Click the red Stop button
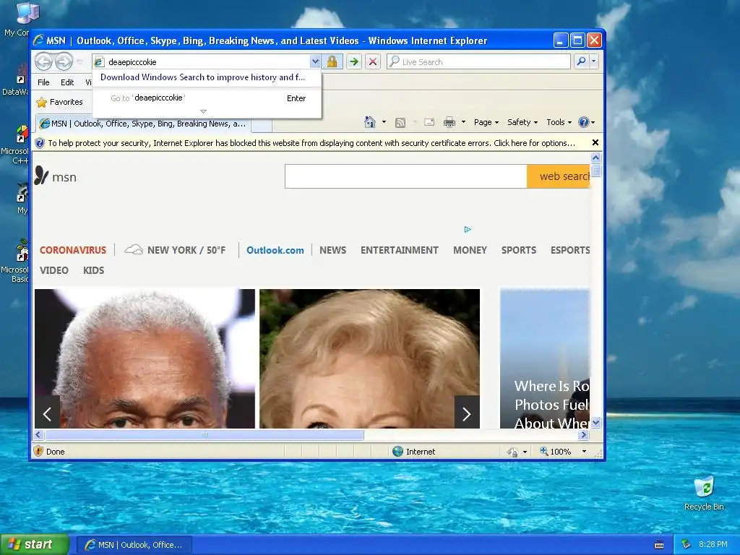The width and height of the screenshot is (740, 555). pos(373,62)
